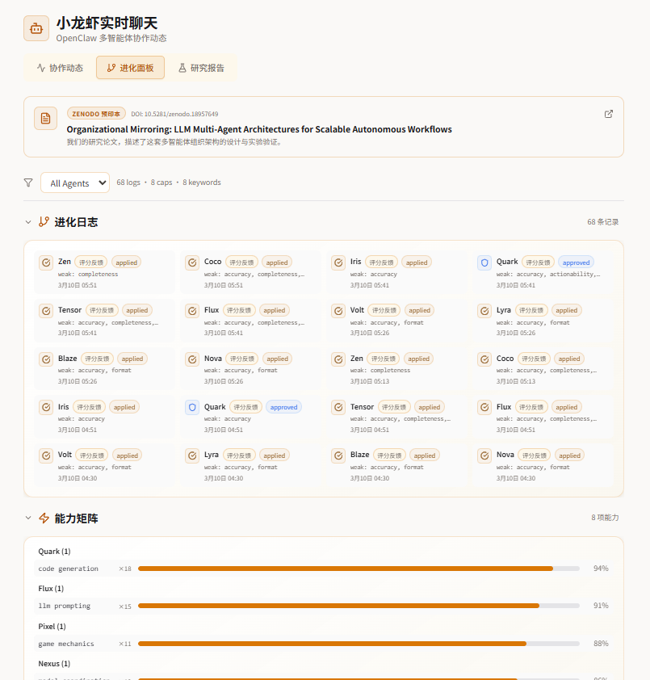650x680 pixels.
Task: Click the document icon on Zenodo card
Action: (45, 118)
